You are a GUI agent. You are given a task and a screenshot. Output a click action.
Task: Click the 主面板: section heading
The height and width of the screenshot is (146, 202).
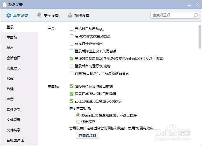(53, 86)
